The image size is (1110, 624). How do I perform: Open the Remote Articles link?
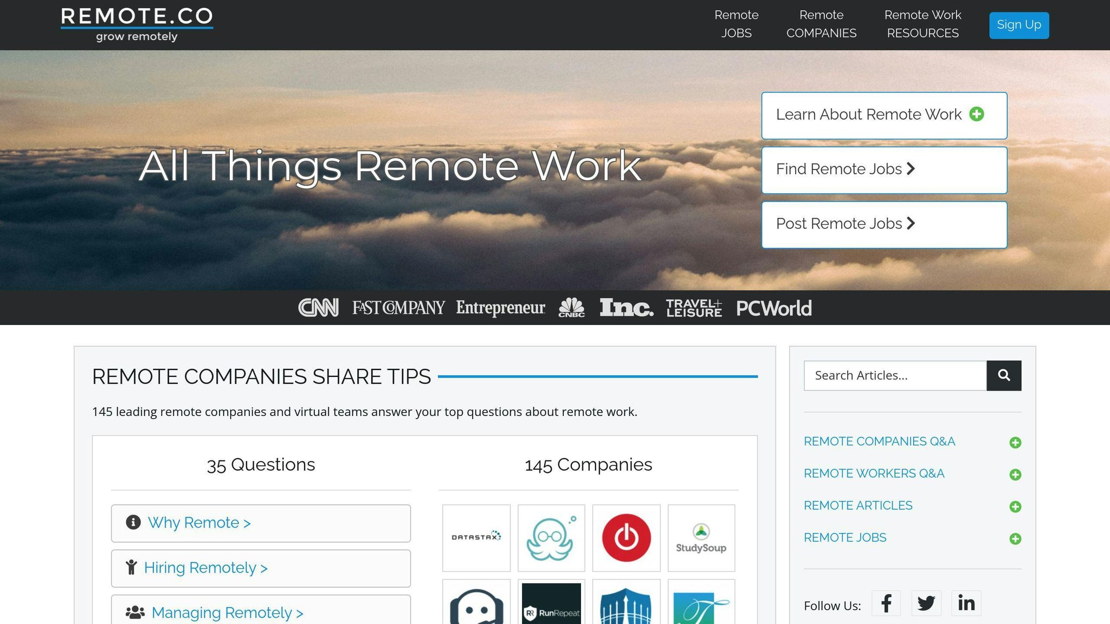[858, 505]
